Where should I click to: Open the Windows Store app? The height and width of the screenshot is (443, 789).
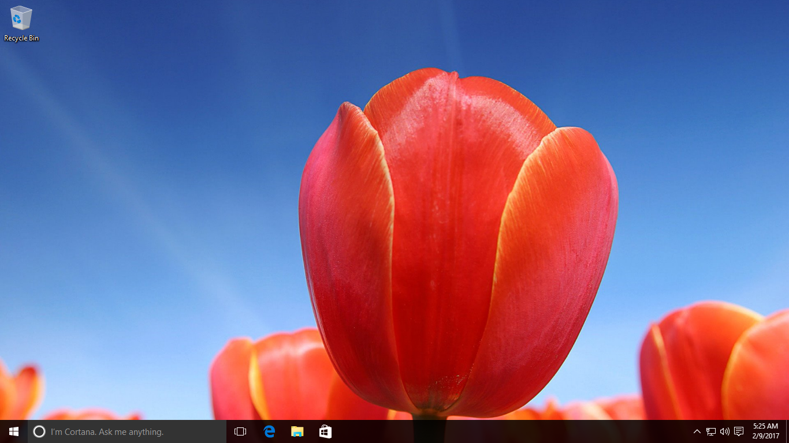coord(325,431)
